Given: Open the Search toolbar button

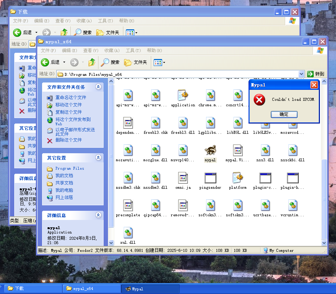Looking at the screenshot, I should pyautogui.click(x=111, y=62).
